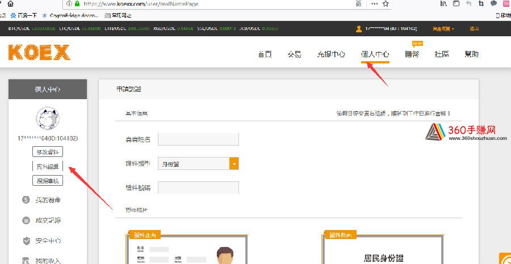
Task: Select the 身份證 combo box
Action: point(198,164)
